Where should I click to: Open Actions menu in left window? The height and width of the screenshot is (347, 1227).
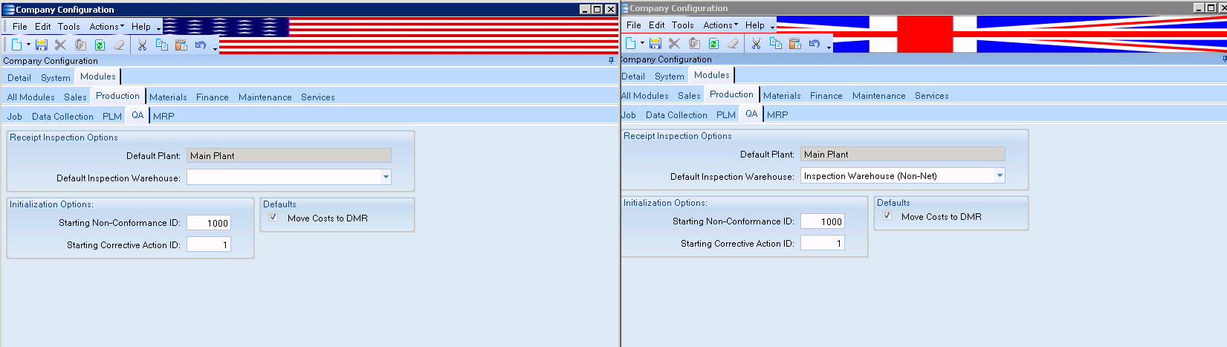pyautogui.click(x=106, y=26)
